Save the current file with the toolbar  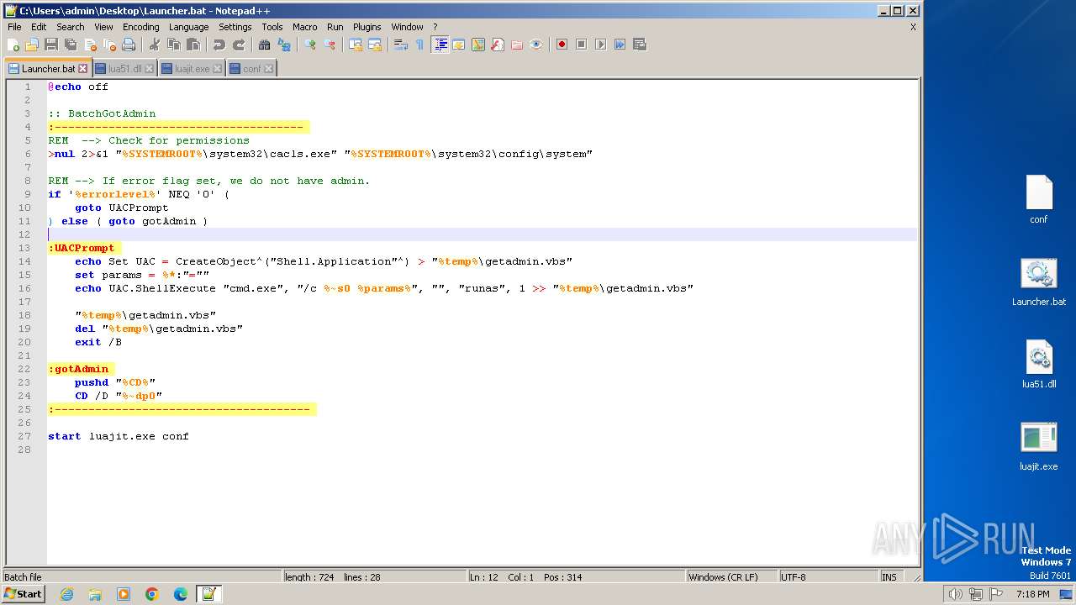click(x=51, y=45)
